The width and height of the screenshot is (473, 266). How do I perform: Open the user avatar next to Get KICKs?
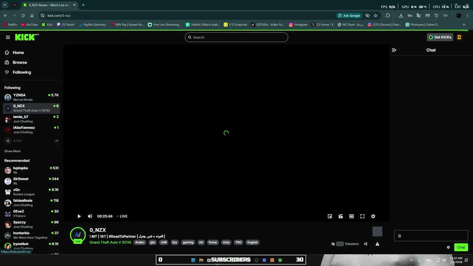(x=459, y=37)
